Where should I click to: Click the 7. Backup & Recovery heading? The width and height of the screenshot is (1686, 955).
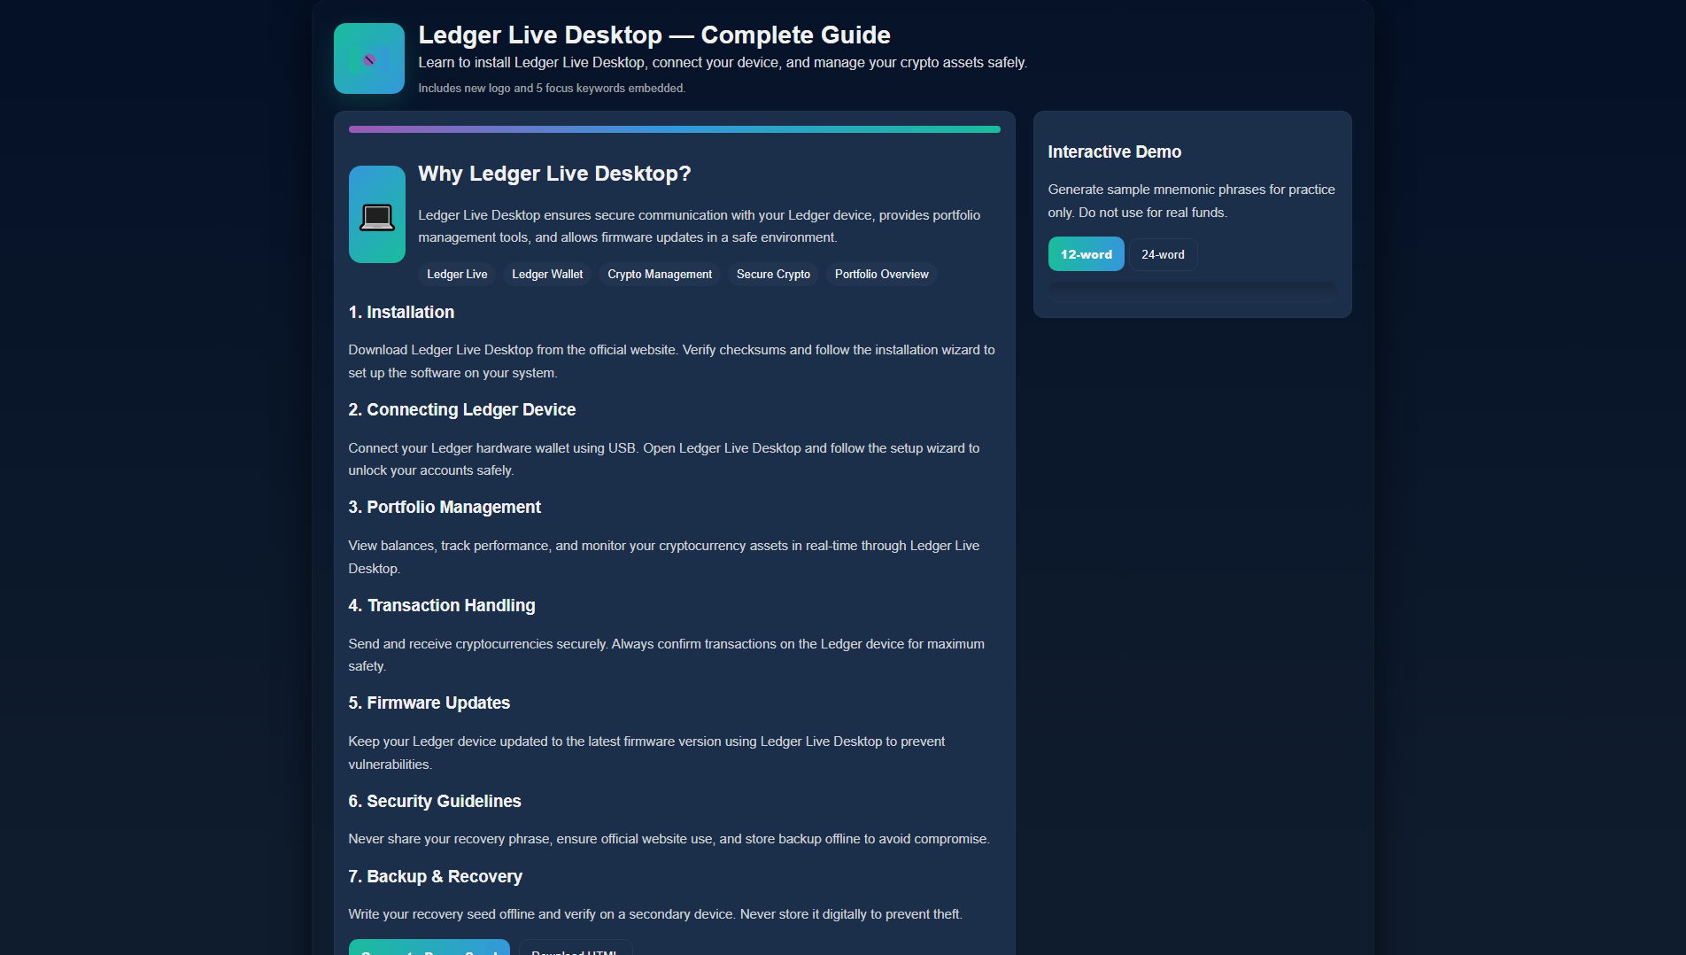[x=436, y=876]
